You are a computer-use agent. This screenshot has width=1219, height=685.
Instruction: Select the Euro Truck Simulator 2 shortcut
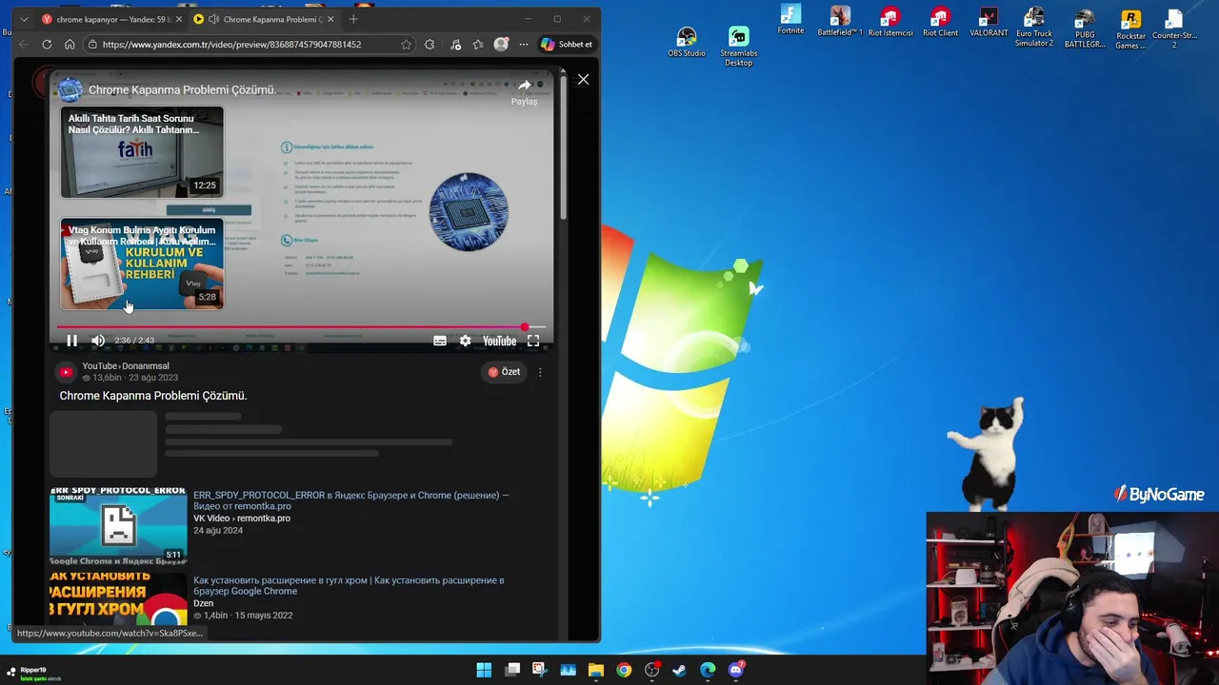(1034, 26)
